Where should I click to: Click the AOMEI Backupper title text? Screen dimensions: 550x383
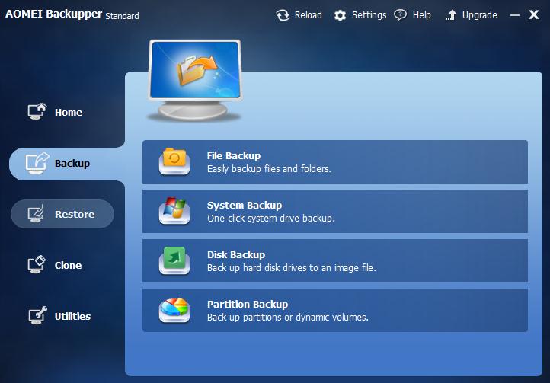(53, 14)
